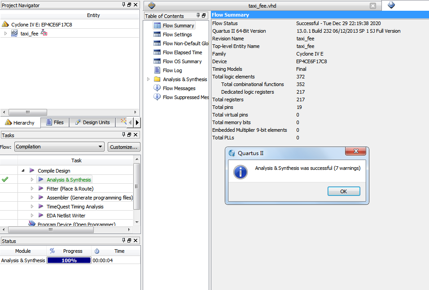This screenshot has width=429, height=290.
Task: Click the blue info icon in the Quartus II dialog
Action: [x=241, y=172]
